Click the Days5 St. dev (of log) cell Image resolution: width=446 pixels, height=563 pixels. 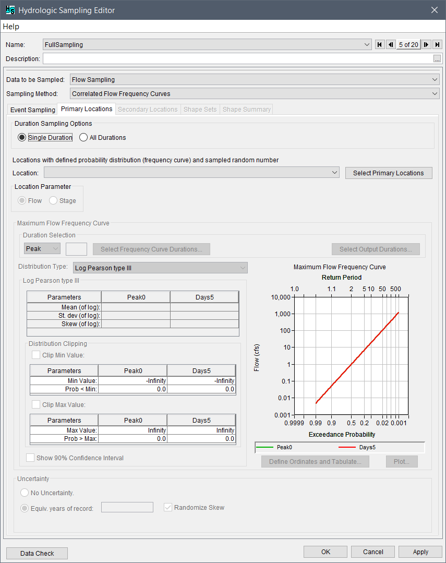coord(204,316)
